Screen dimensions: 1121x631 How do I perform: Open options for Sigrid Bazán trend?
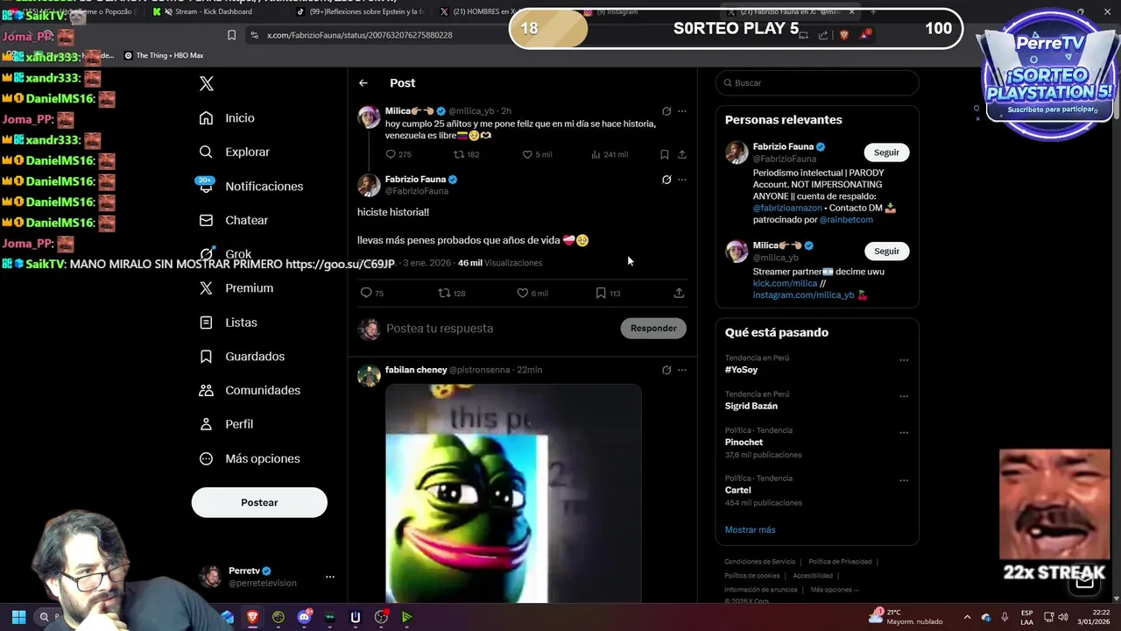click(904, 396)
